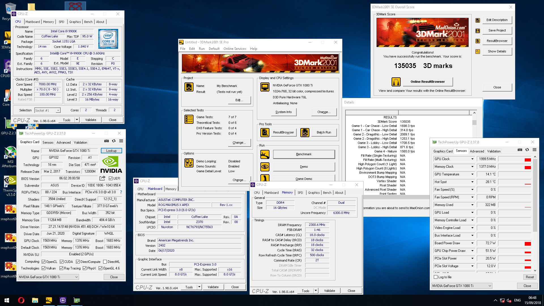Screen dimensions: 544x306
Task: Click the Batch Run icon
Action: point(305,132)
